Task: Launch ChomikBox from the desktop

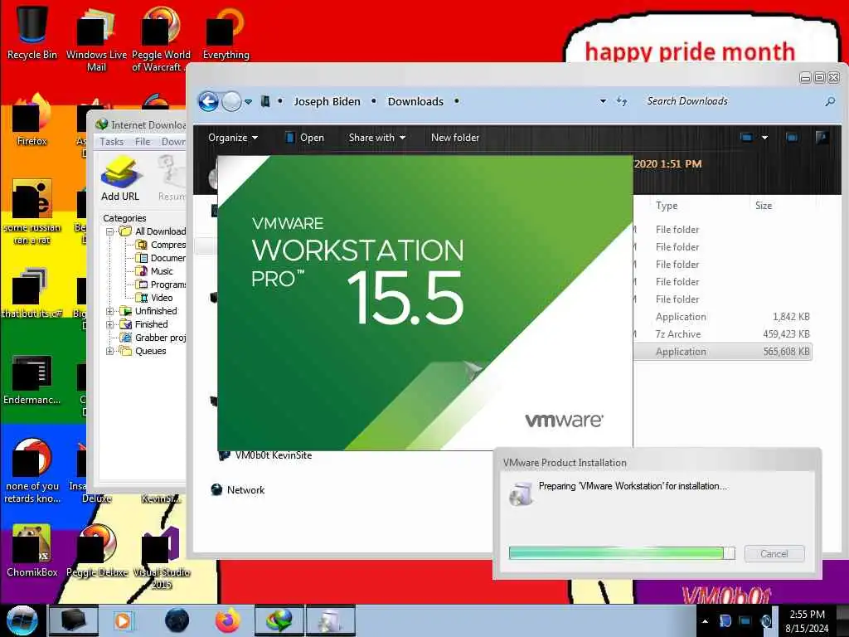Action: coord(32,550)
